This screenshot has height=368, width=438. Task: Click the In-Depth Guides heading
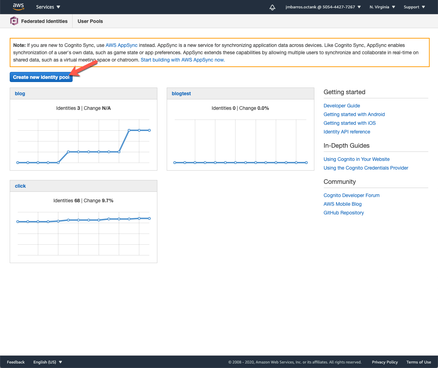(347, 146)
